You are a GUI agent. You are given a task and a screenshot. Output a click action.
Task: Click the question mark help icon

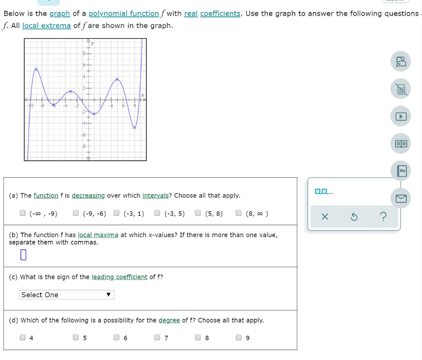pyautogui.click(x=383, y=216)
